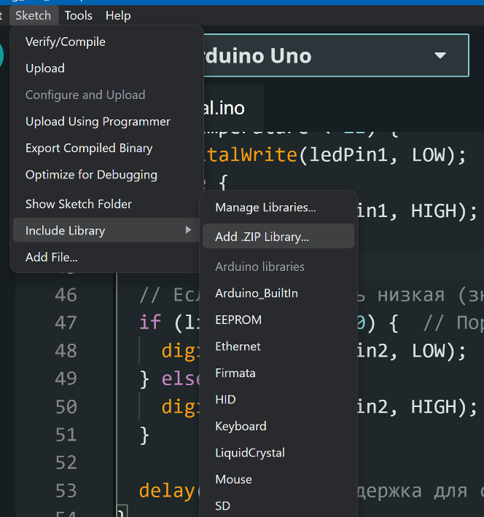Include the Firmata library
The height and width of the screenshot is (517, 484).
235,373
